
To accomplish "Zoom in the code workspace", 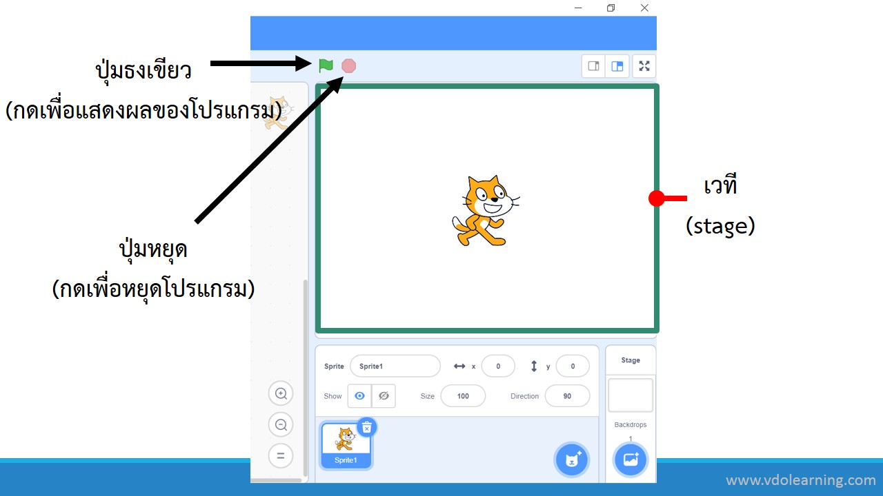I will (x=281, y=393).
